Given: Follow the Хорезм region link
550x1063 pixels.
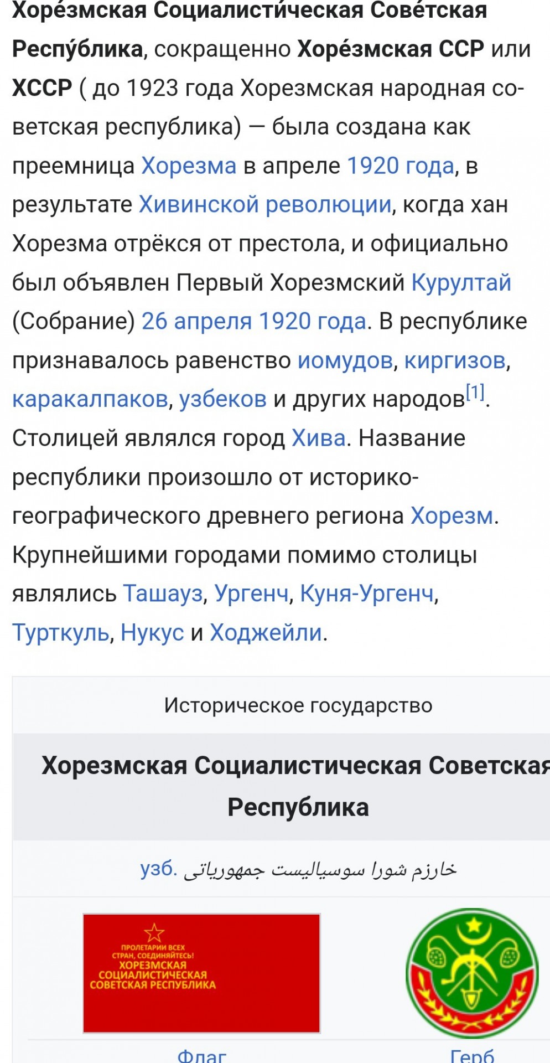Looking at the screenshot, I should (x=452, y=516).
